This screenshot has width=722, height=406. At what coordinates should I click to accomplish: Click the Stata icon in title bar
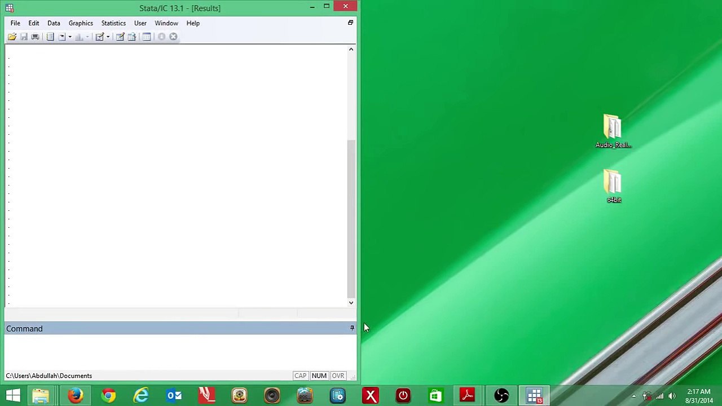point(10,8)
